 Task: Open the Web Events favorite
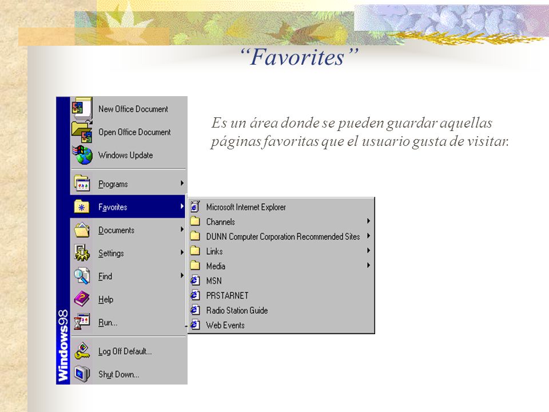(281, 325)
